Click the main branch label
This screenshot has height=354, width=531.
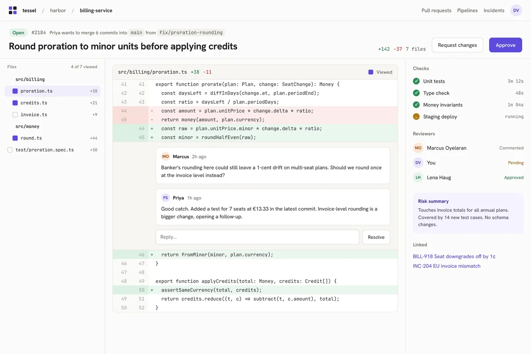pos(136,33)
